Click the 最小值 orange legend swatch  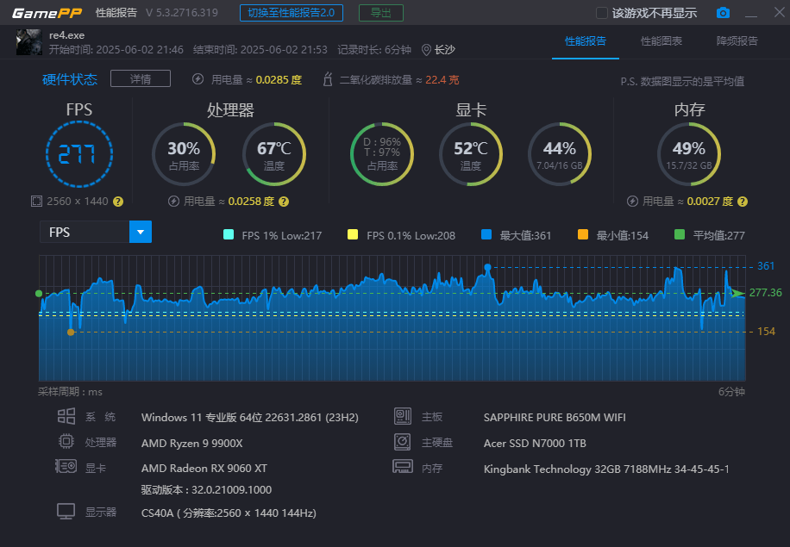click(x=583, y=234)
